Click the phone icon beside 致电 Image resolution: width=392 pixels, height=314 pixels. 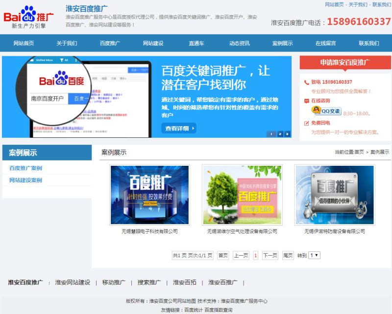[x=306, y=82]
